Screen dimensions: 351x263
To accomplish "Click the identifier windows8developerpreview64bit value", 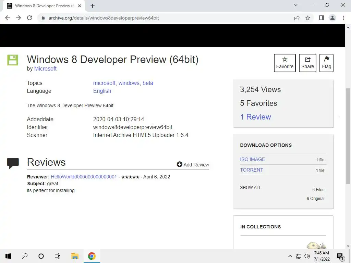I will point(133,127).
